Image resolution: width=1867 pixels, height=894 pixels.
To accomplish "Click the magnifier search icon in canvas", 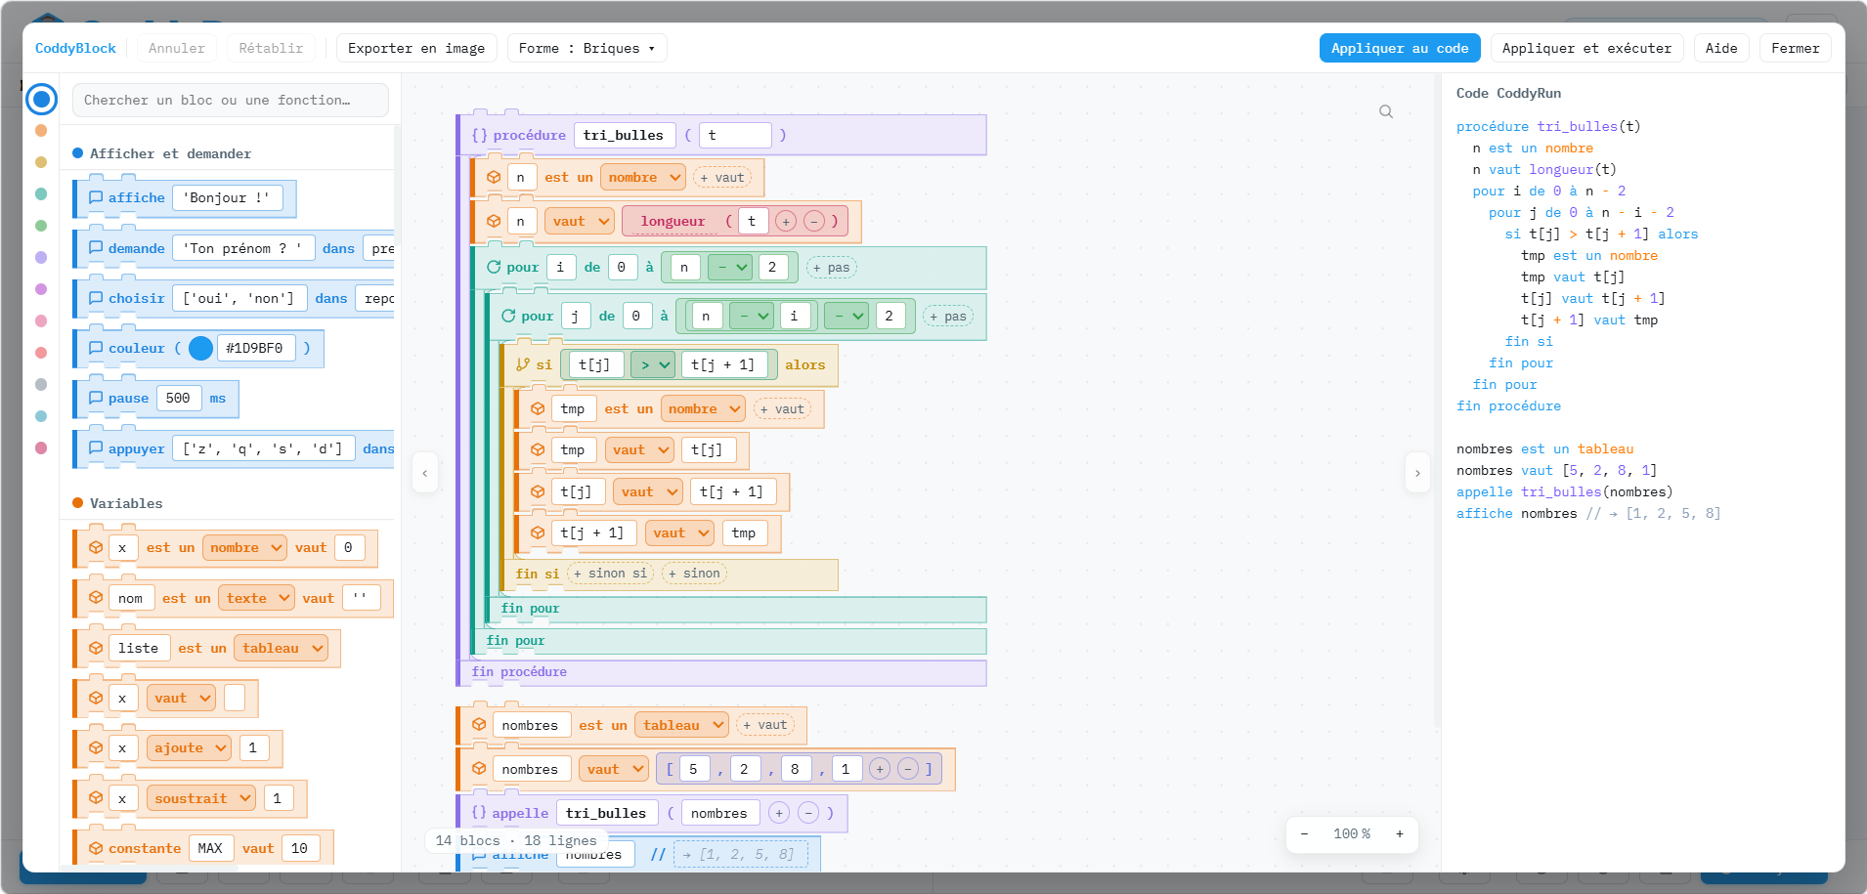I will click(x=1386, y=112).
